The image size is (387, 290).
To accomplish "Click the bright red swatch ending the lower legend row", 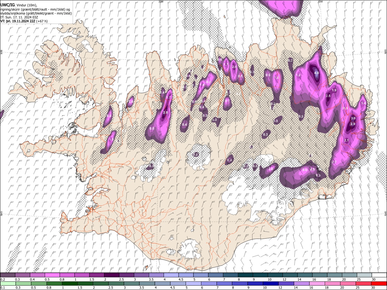I will tap(379, 283).
